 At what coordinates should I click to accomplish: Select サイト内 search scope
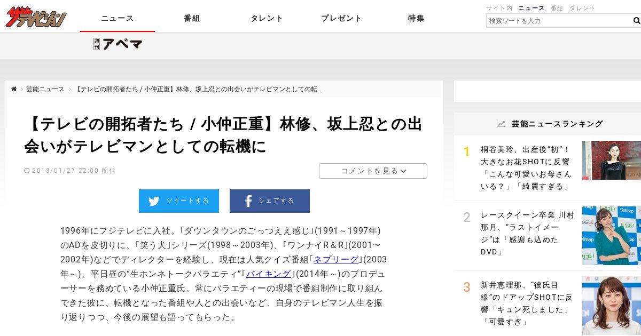pos(499,8)
